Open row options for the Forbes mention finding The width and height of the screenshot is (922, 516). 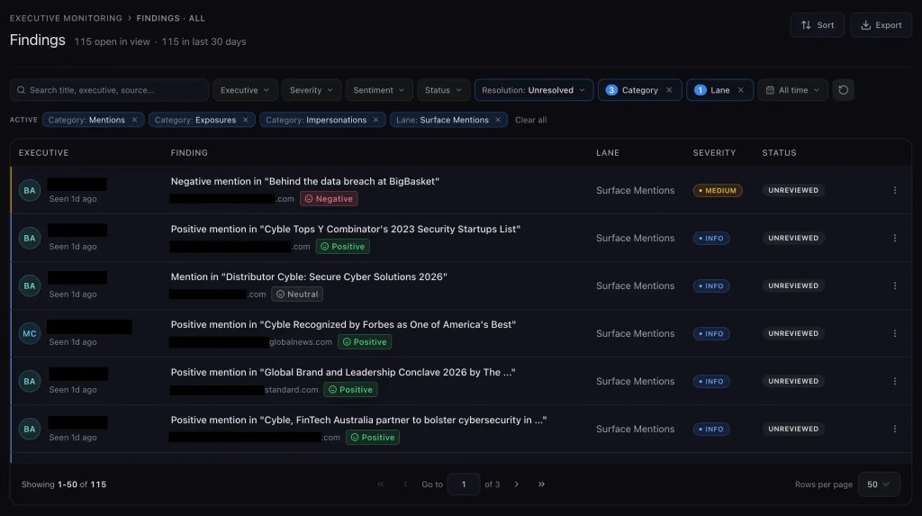click(894, 333)
